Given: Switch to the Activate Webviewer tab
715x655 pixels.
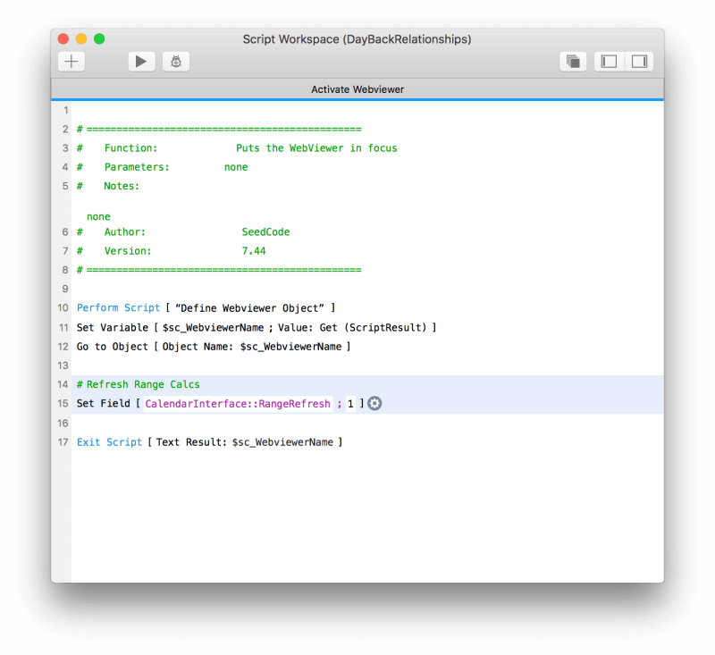Looking at the screenshot, I should pyautogui.click(x=357, y=89).
